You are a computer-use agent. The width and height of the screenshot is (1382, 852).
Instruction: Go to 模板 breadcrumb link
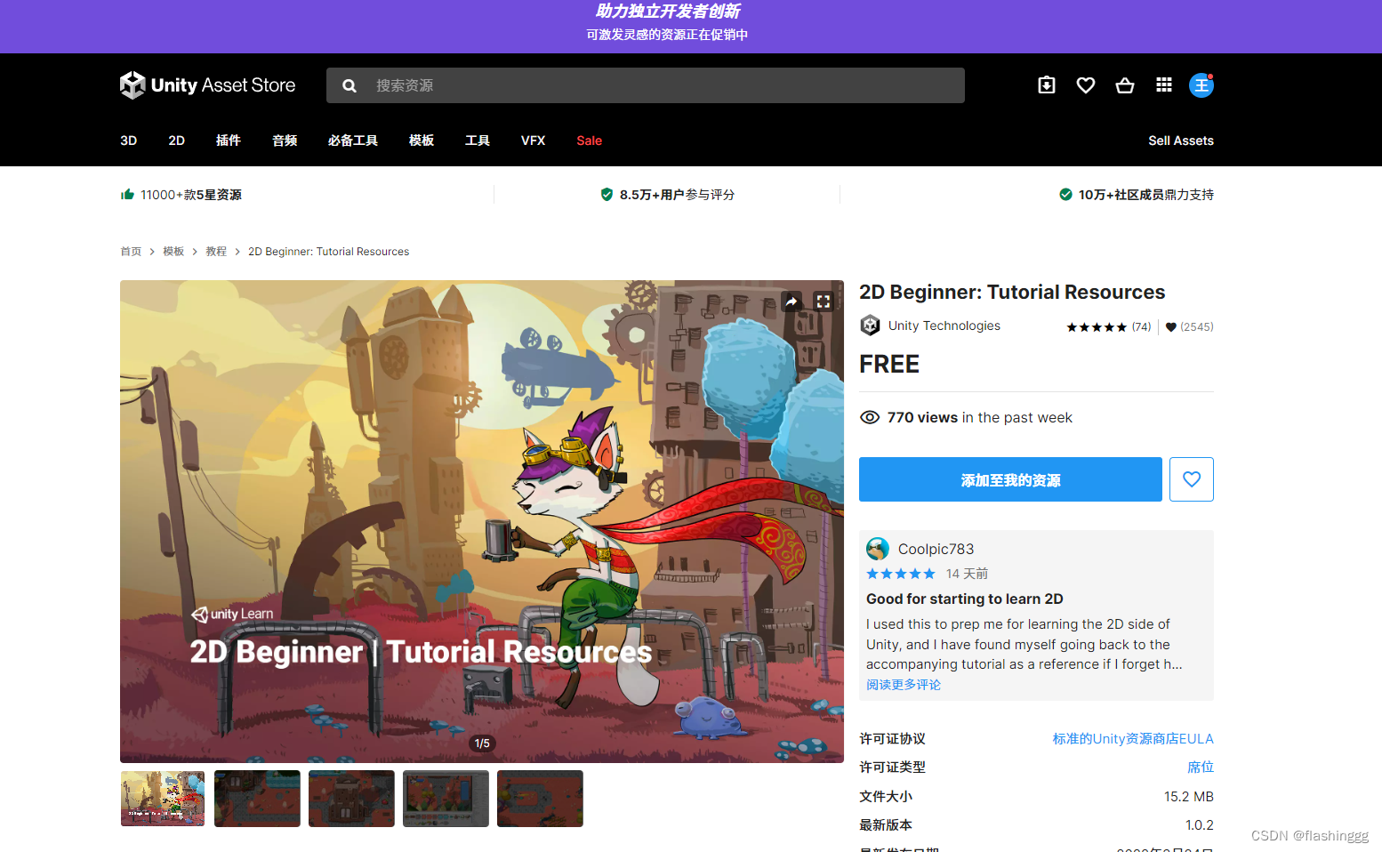coord(173,252)
